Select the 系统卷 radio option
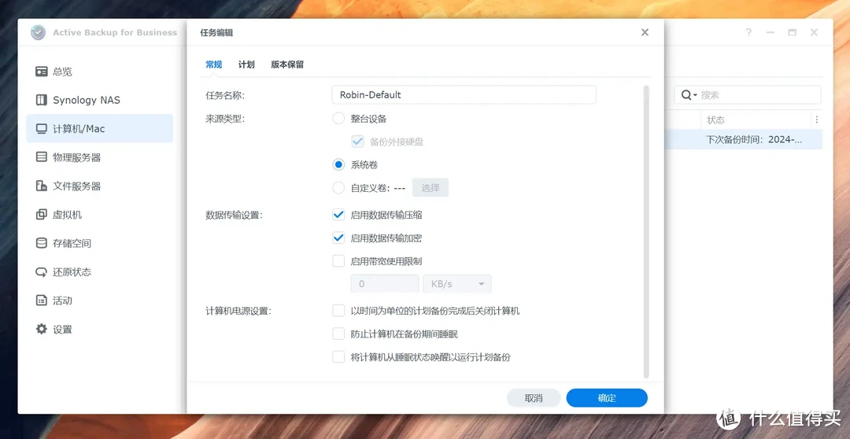The height and width of the screenshot is (439, 850). pos(338,164)
